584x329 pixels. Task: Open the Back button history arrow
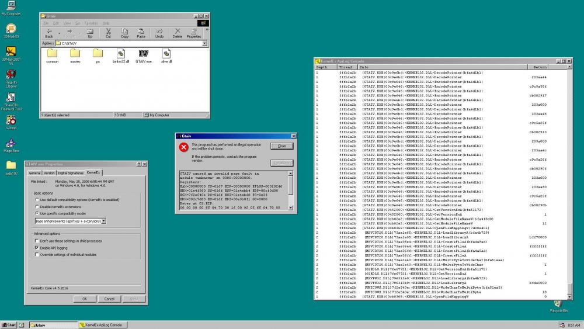[59, 33]
